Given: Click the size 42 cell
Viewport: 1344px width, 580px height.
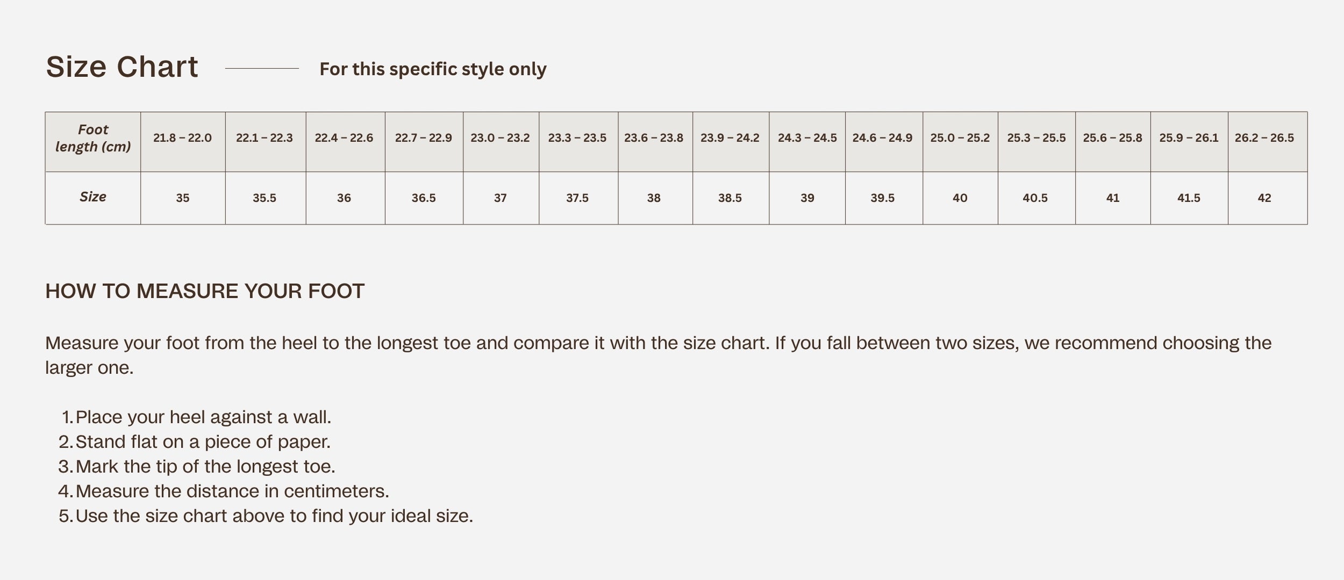Looking at the screenshot, I should [1264, 198].
